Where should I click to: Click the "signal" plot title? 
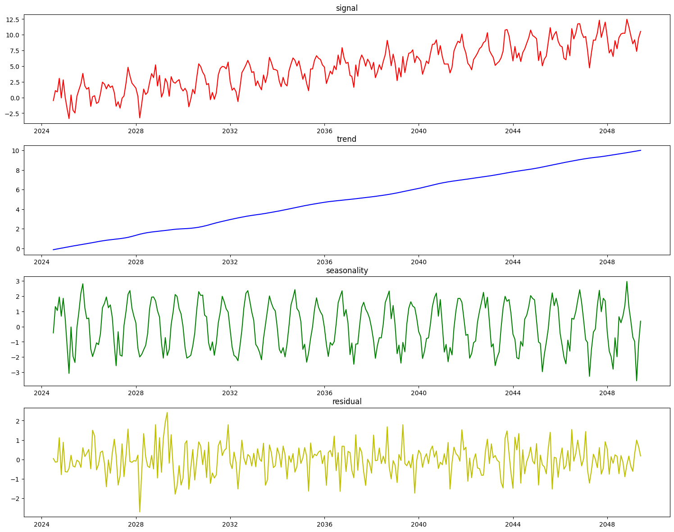point(347,8)
